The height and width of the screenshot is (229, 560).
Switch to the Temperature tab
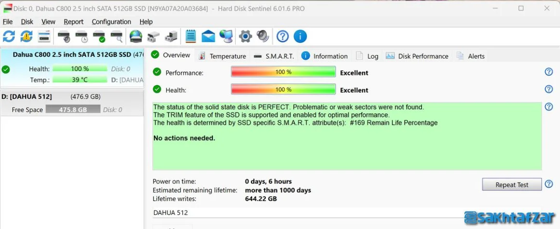point(223,56)
